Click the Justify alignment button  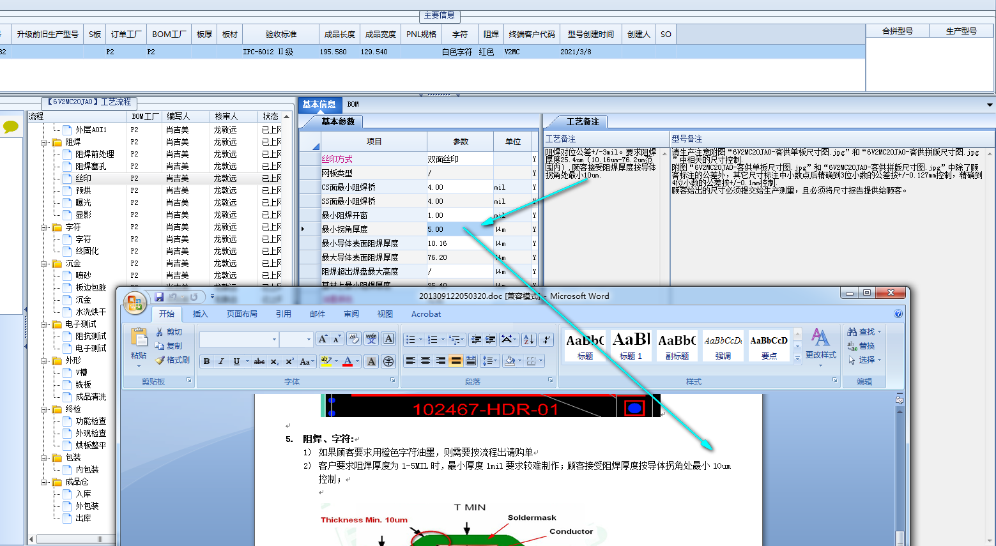[456, 361]
